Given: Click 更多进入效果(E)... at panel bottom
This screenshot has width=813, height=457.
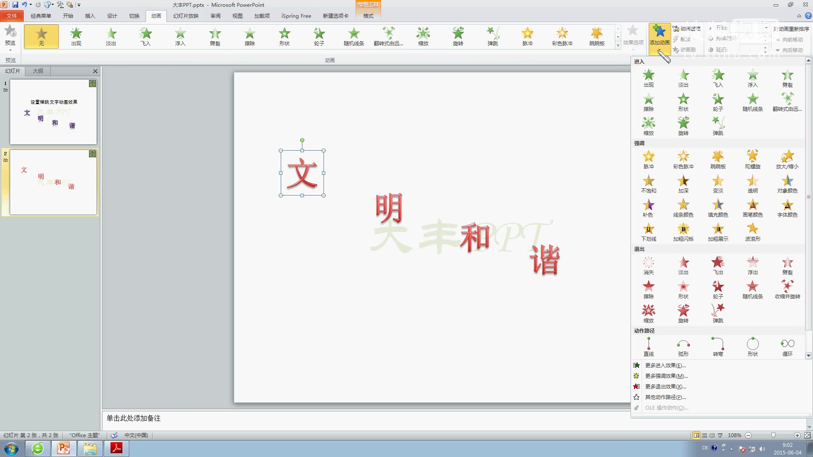Looking at the screenshot, I should 666,365.
